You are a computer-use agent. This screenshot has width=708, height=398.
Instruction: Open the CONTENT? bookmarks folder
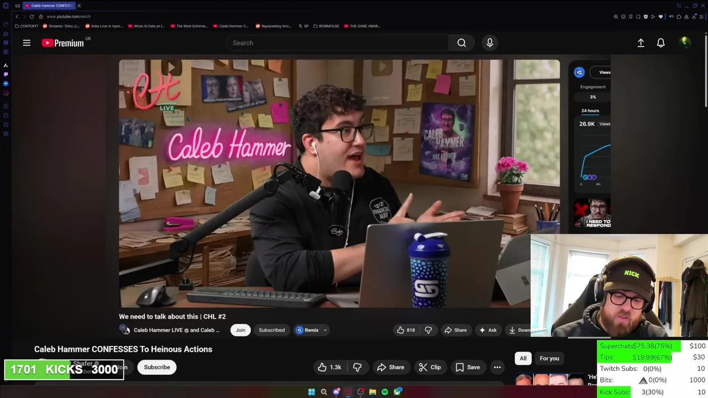(x=27, y=26)
